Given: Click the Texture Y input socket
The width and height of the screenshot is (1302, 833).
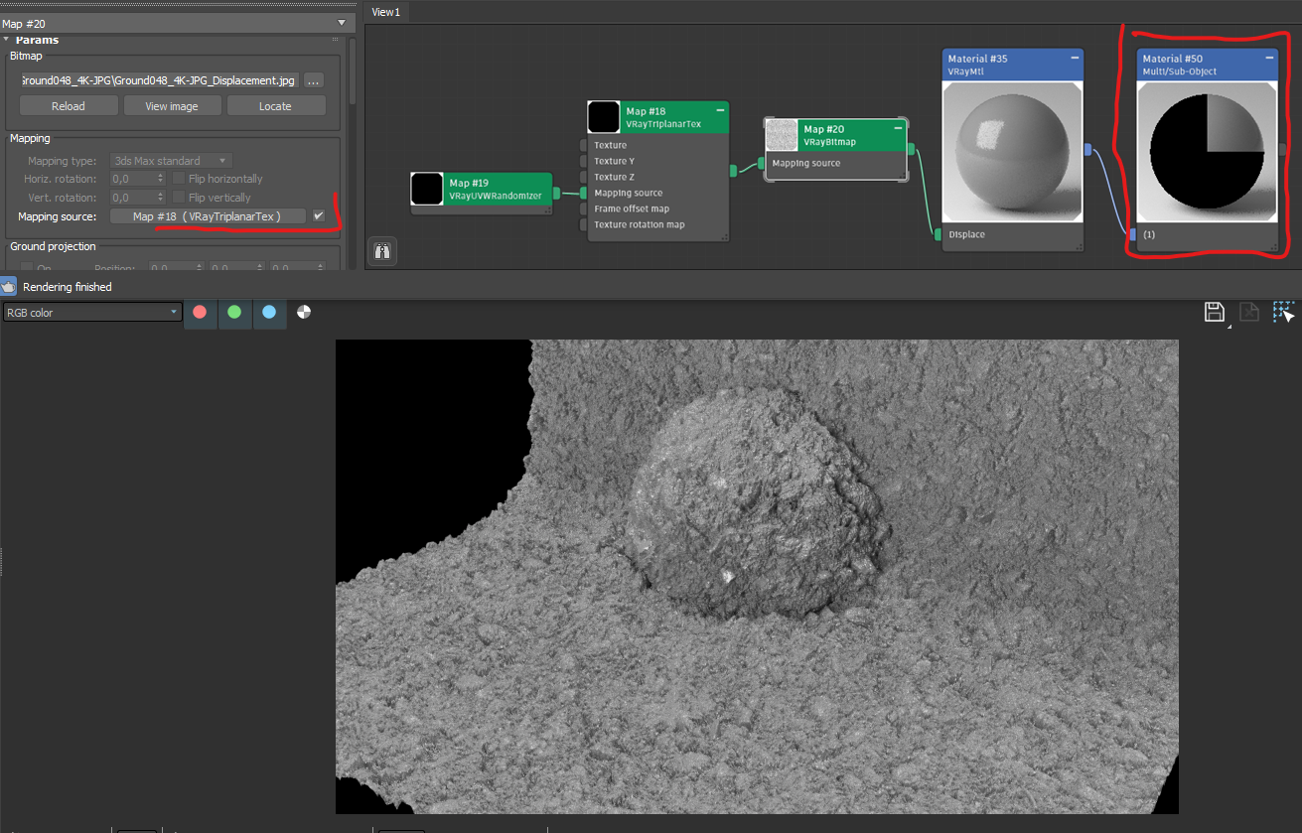Looking at the screenshot, I should pyautogui.click(x=585, y=161).
